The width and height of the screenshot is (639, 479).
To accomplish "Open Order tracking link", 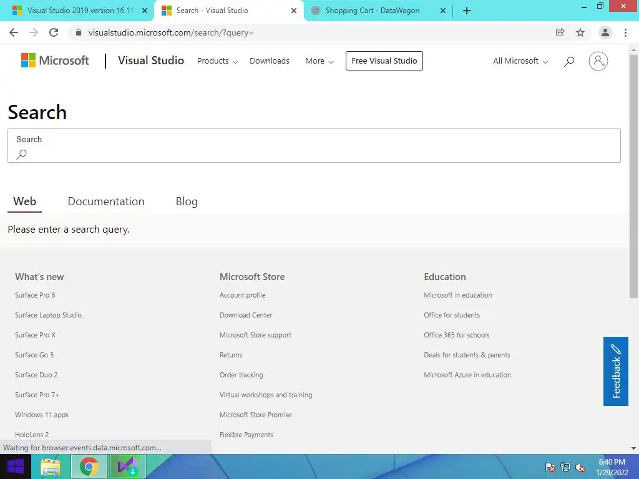I will tap(241, 375).
